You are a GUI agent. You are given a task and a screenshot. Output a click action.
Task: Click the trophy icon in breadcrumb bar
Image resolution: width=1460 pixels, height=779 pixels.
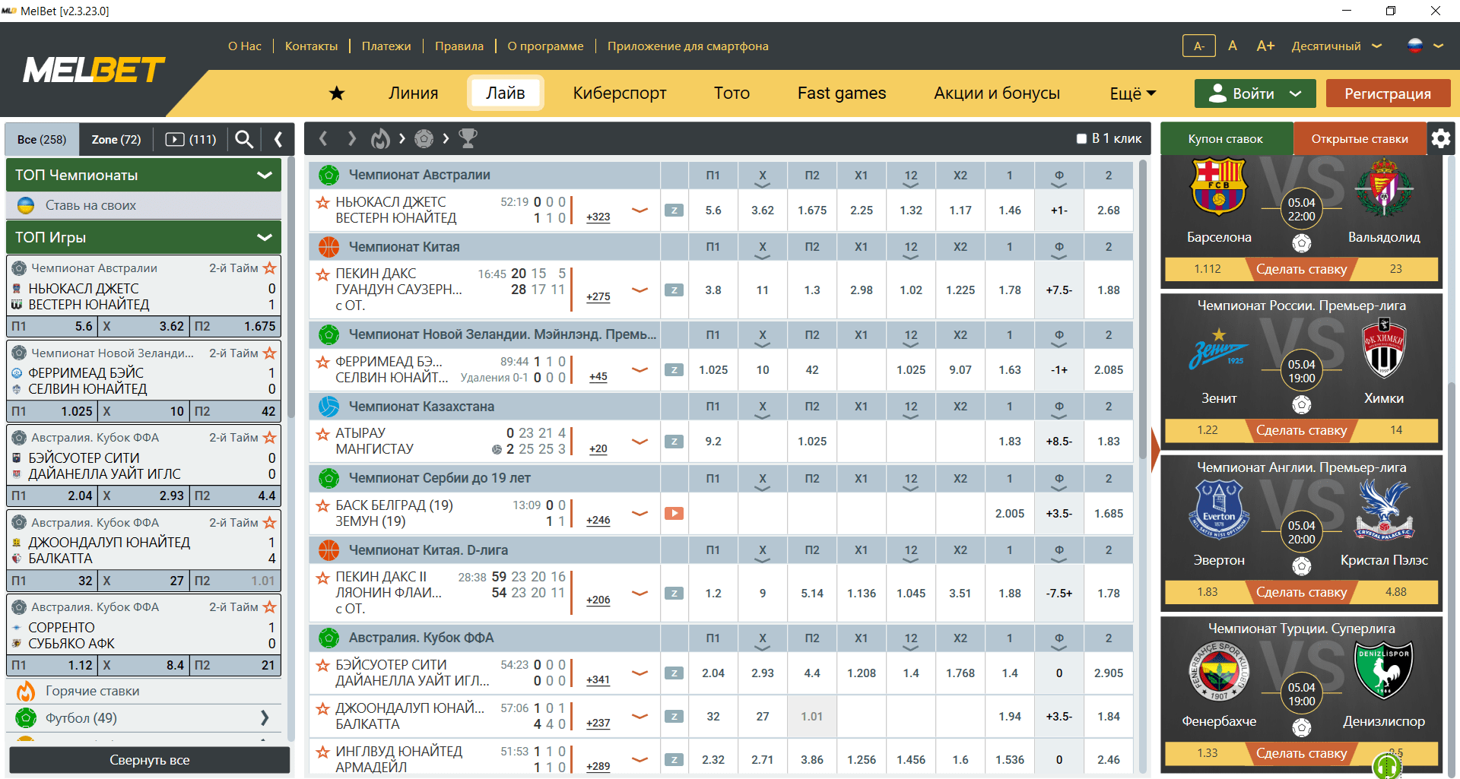tap(468, 138)
